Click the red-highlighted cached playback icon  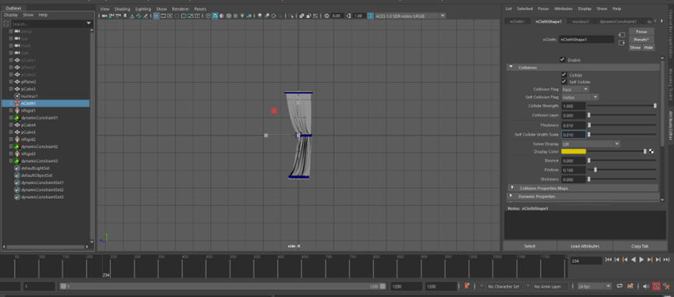coord(656,286)
